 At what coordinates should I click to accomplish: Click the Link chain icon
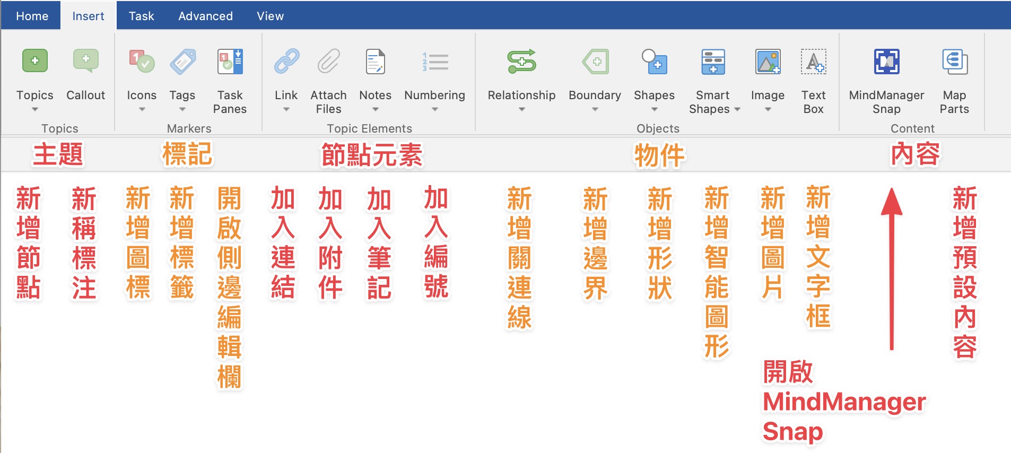point(286,62)
